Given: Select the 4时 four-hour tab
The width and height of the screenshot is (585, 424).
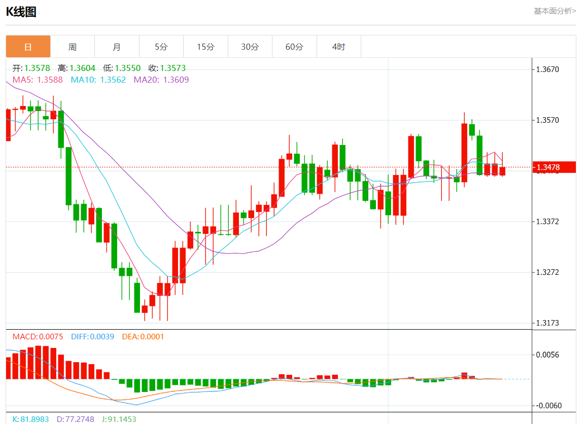Looking at the screenshot, I should [338, 47].
